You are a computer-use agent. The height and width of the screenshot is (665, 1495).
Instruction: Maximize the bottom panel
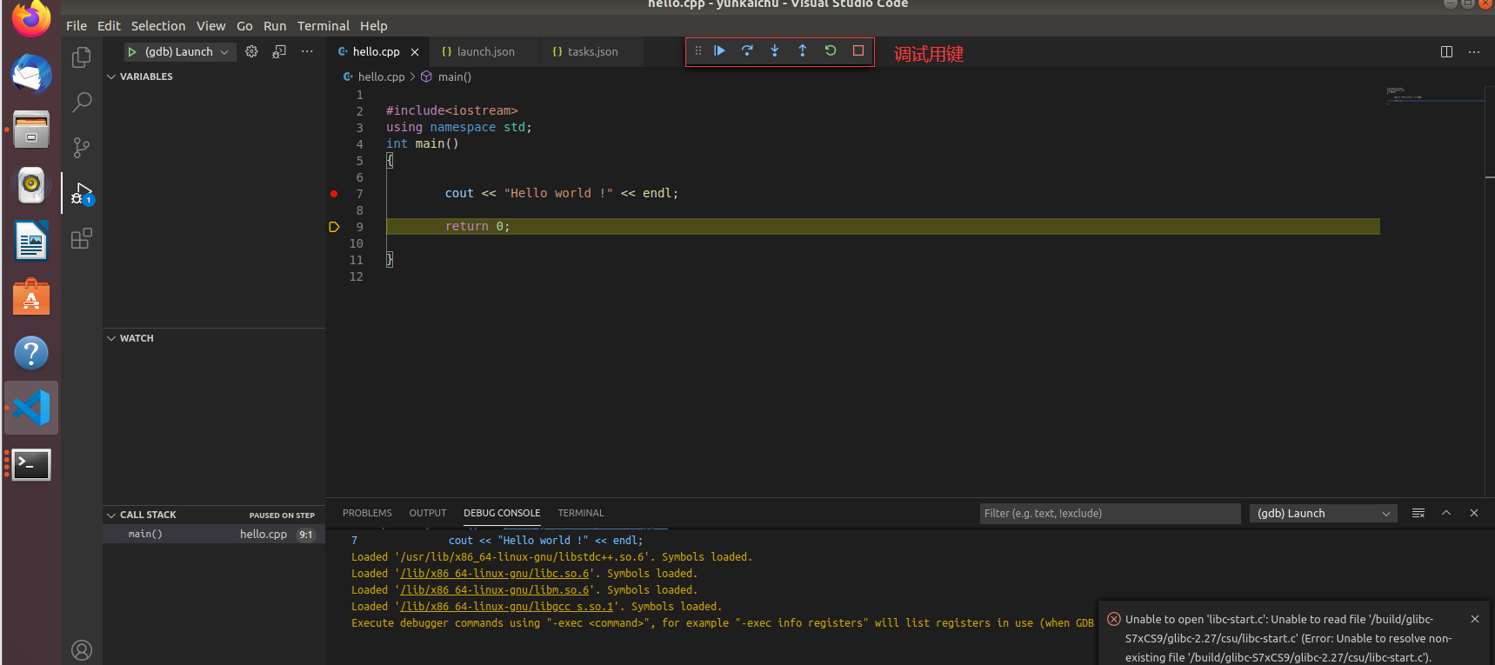(1446, 513)
